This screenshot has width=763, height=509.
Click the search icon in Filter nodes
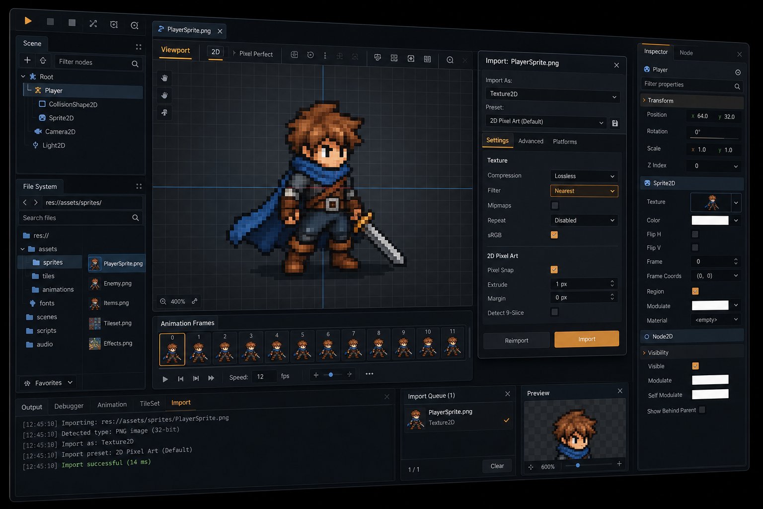tap(135, 64)
